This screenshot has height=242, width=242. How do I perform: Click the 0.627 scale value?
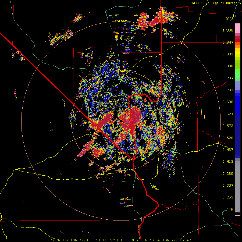[228, 114]
